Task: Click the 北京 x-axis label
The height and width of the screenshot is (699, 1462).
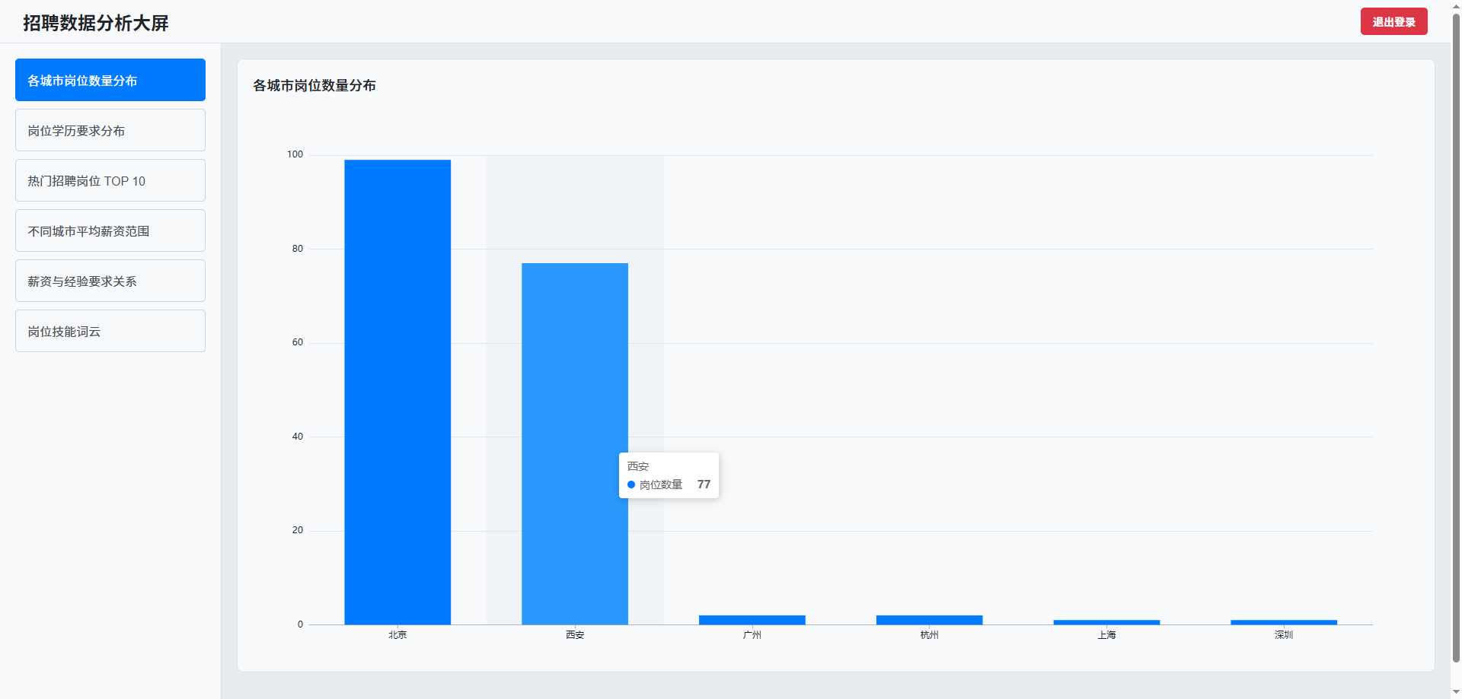Action: click(397, 635)
